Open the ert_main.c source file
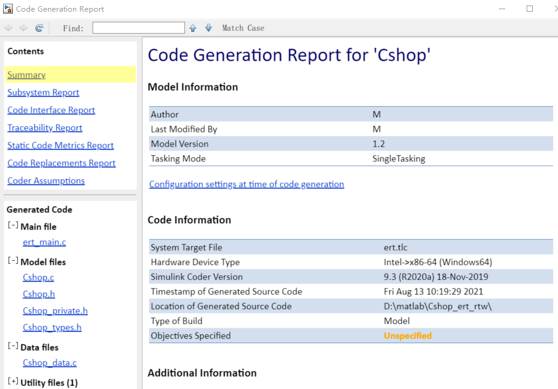Image resolution: width=558 pixels, height=389 pixels. point(44,242)
